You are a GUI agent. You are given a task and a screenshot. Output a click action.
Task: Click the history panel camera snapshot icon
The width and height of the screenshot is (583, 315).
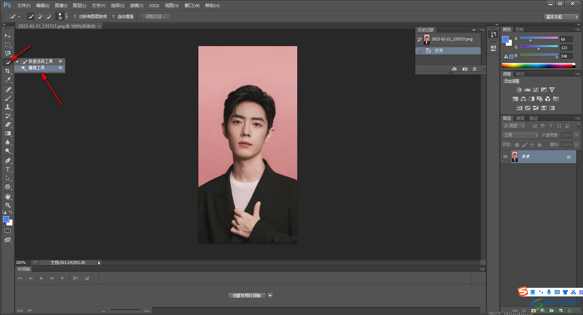coord(465,69)
